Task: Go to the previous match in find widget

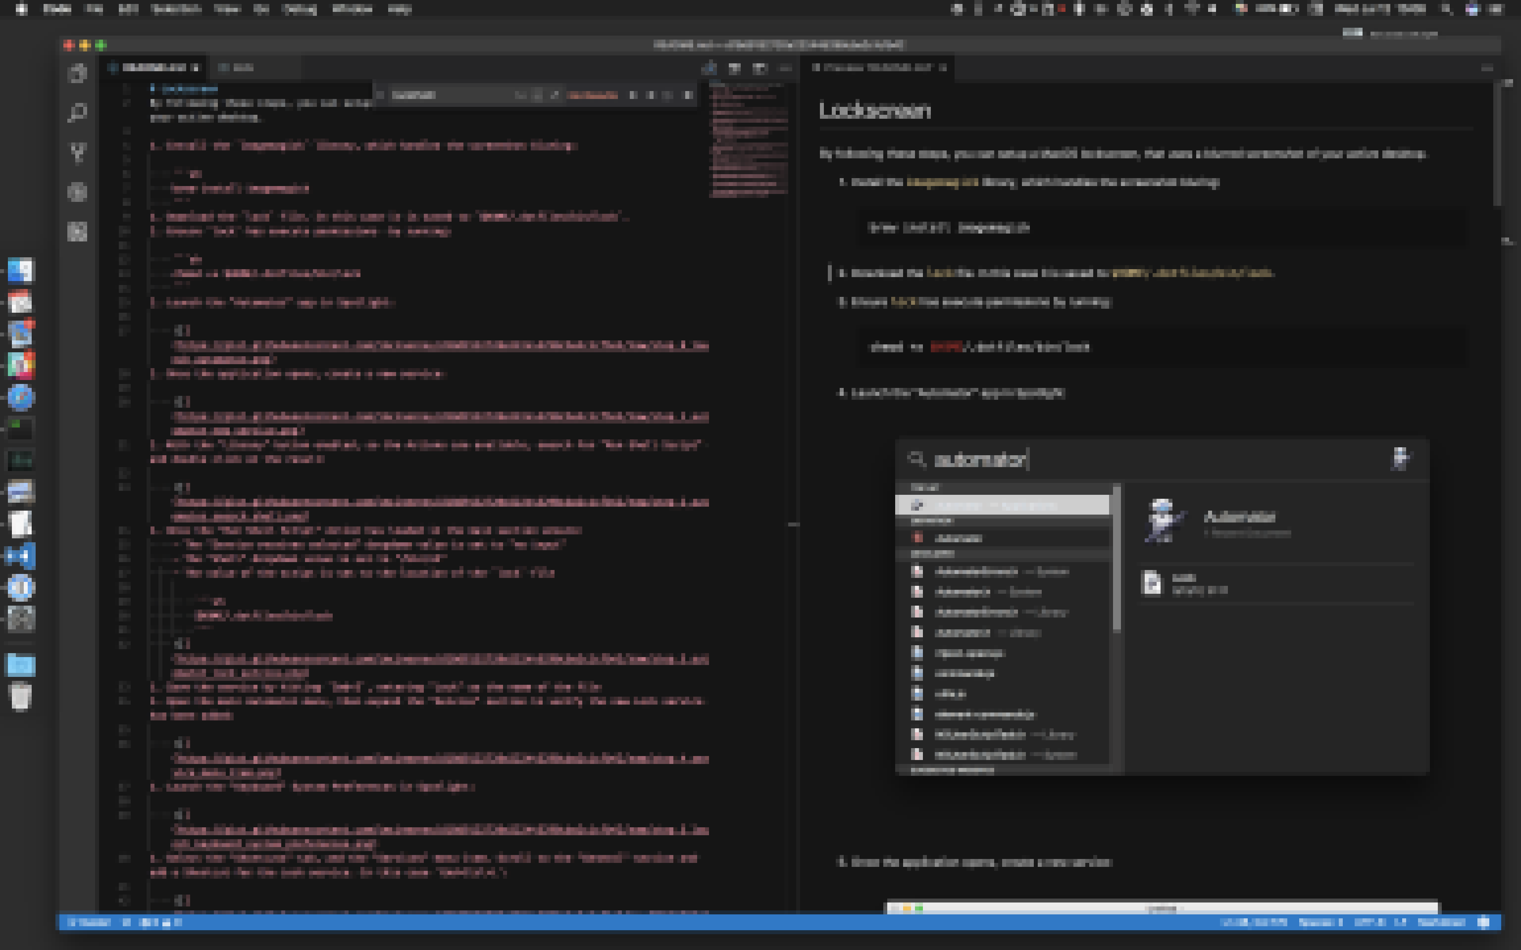Action: [633, 95]
